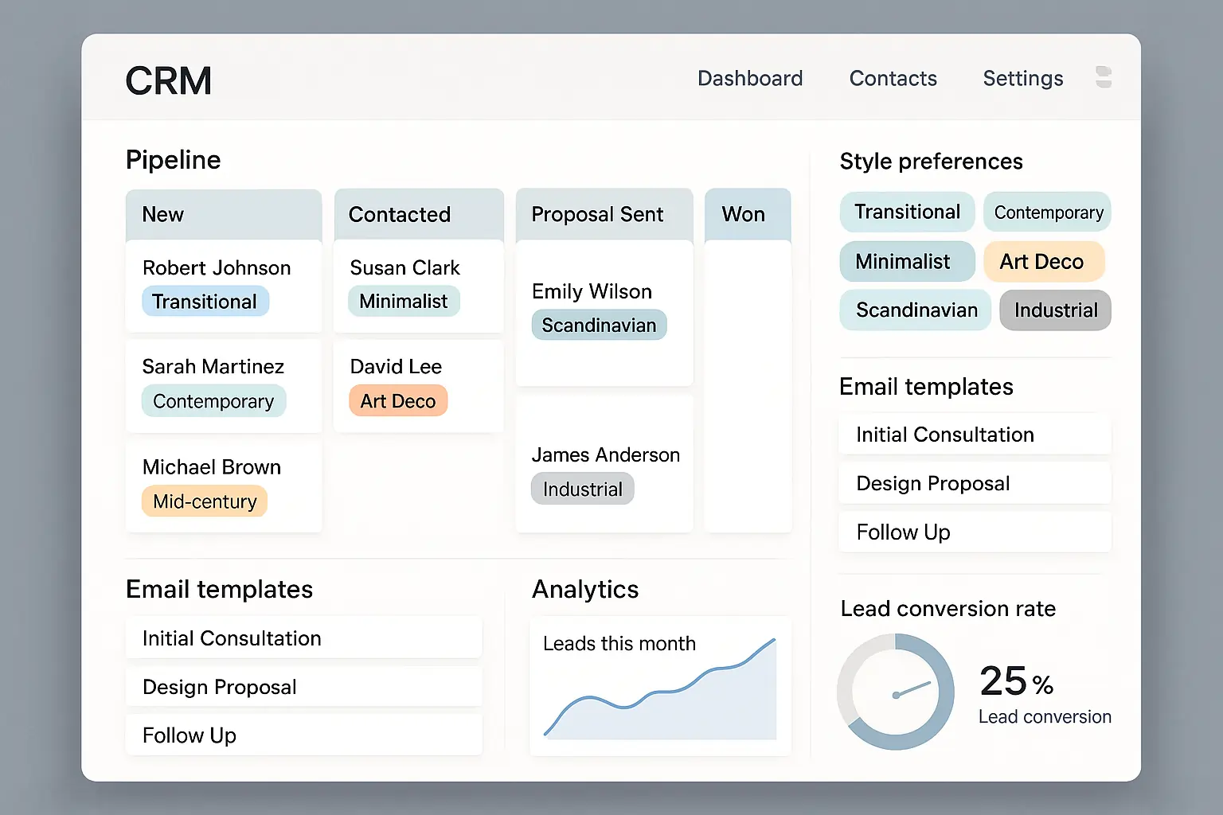Open Design Proposal under Style preferences panel
This screenshot has height=815, width=1223.
pyautogui.click(x=975, y=483)
